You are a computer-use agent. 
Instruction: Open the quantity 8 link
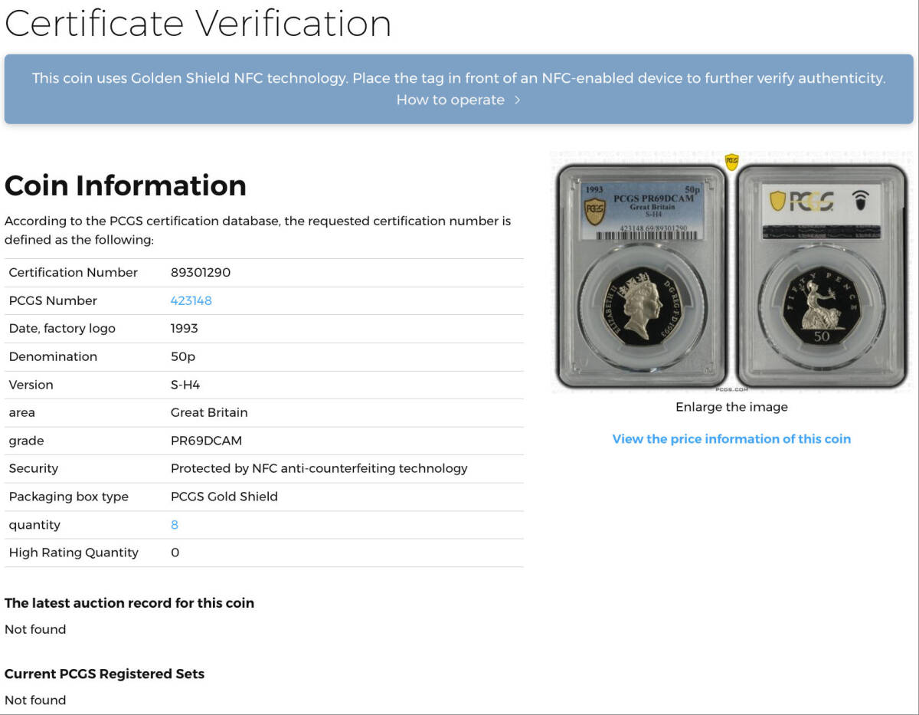[x=175, y=525]
